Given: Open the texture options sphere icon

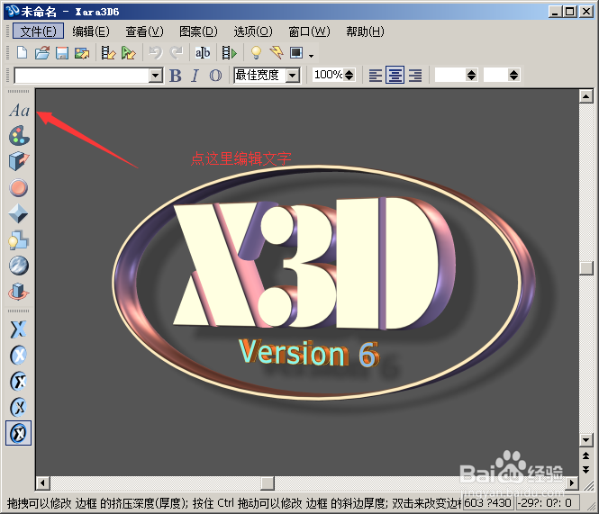Looking at the screenshot, I should [x=18, y=266].
